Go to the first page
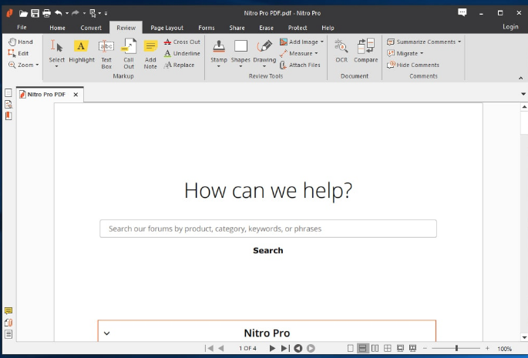The width and height of the screenshot is (528, 358). coord(209,348)
